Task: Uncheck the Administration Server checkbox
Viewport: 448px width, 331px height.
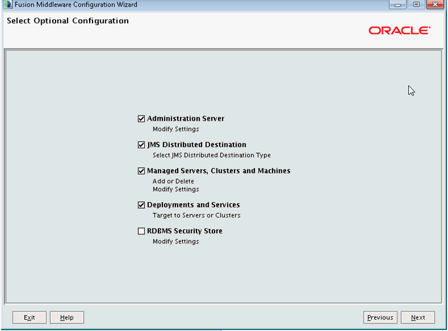Action: click(x=141, y=118)
